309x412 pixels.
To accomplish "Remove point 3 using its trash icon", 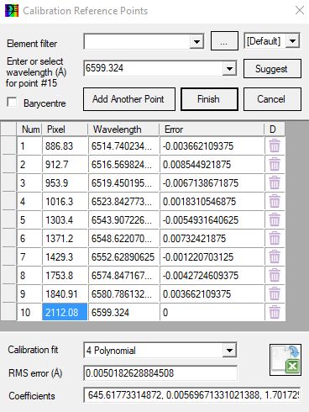I will 275,182.
